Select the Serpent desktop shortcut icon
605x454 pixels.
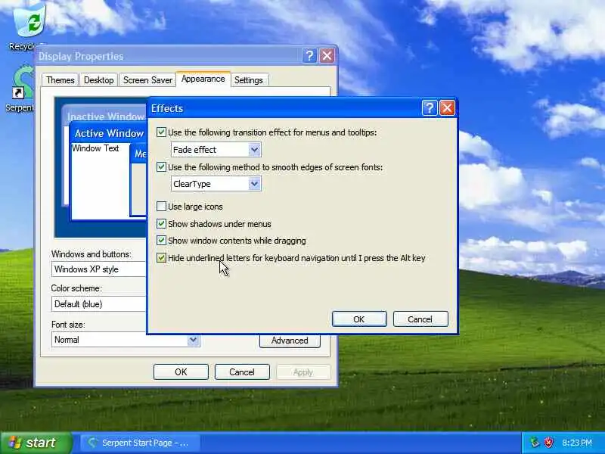pos(22,89)
